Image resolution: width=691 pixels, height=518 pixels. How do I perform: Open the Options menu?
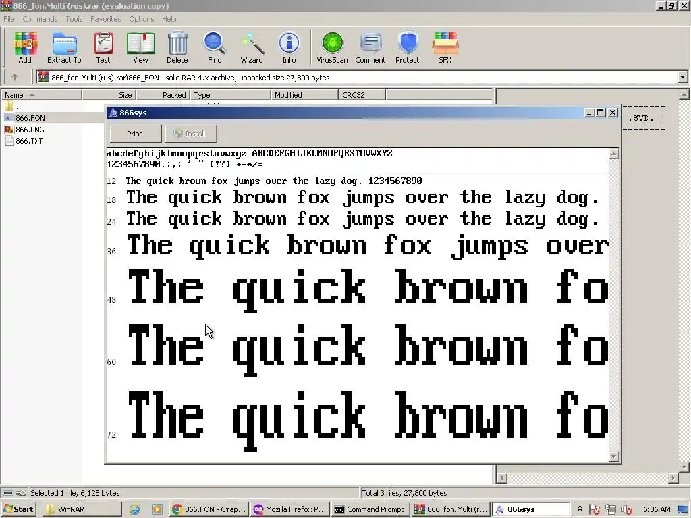coord(142,19)
